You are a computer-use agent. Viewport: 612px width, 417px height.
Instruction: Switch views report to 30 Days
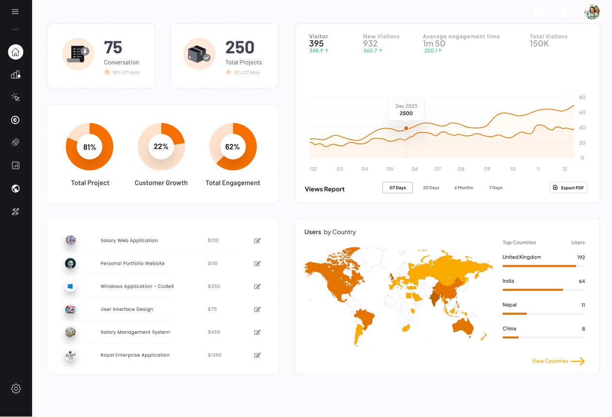(431, 188)
